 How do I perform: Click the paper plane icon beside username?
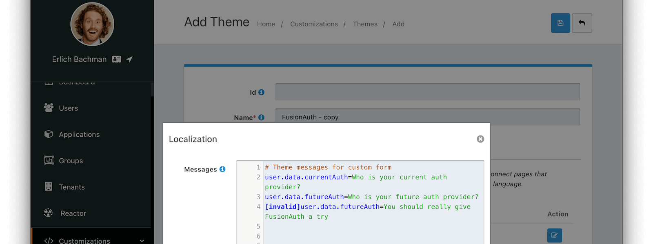(129, 59)
